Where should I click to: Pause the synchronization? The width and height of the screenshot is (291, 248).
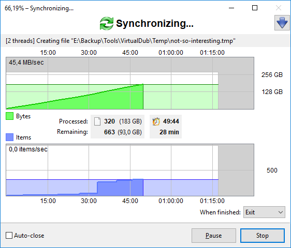(214, 236)
